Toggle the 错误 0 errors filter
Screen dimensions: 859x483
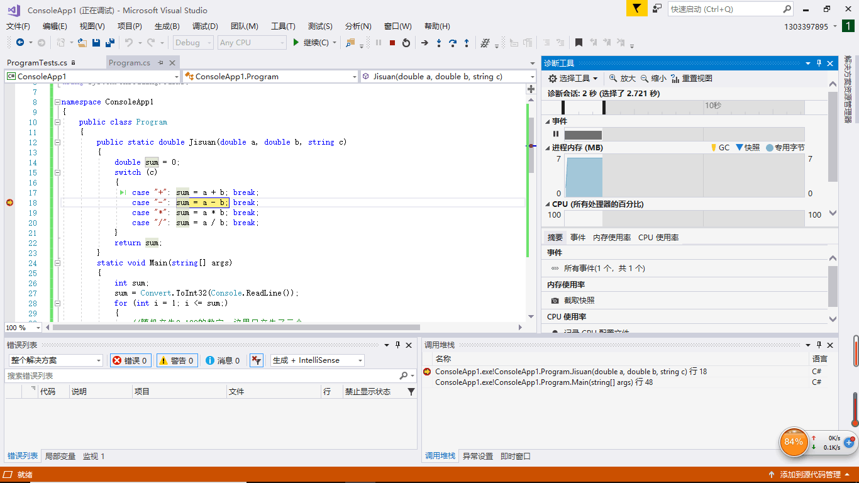[131, 360]
